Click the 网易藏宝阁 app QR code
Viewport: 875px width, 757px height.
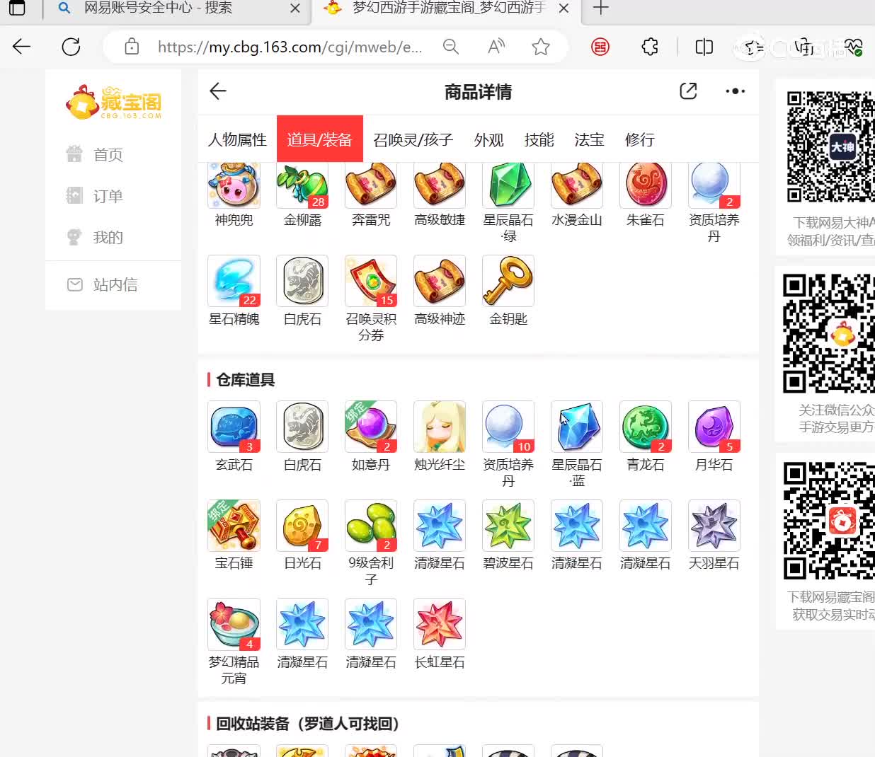pos(828,520)
